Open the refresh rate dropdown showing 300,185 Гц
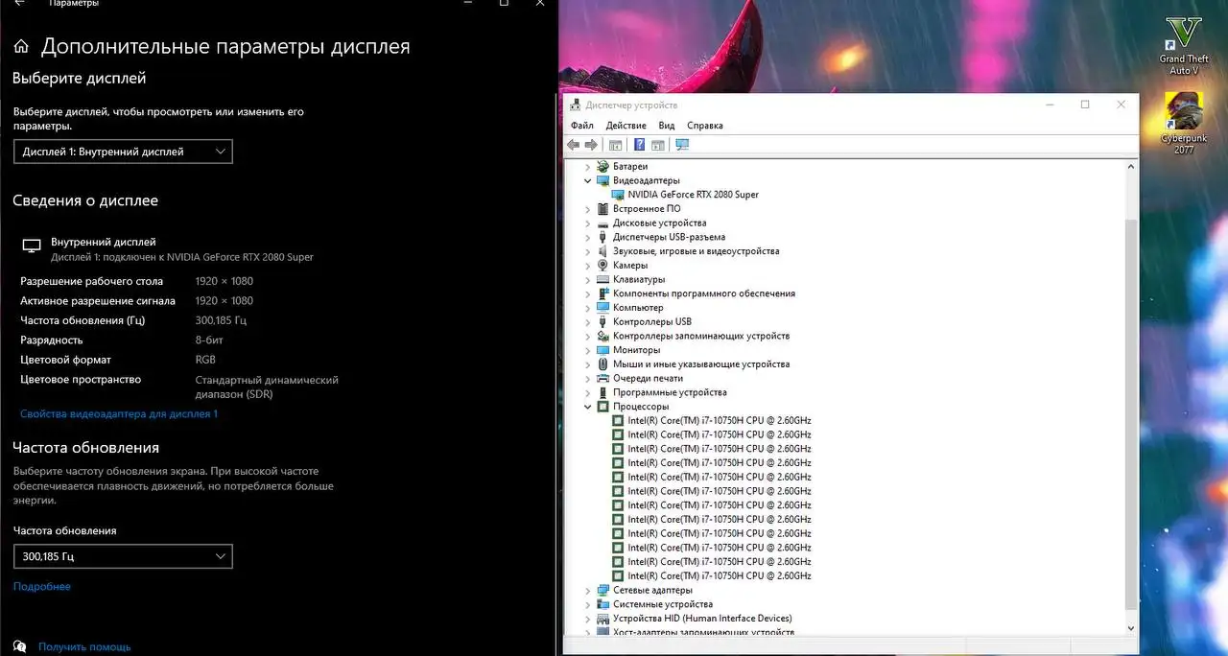This screenshot has width=1228, height=656. [123, 555]
